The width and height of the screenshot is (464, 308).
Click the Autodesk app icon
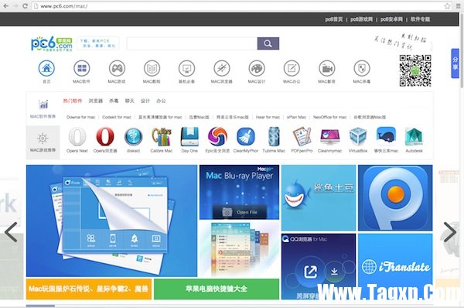pos(414,136)
